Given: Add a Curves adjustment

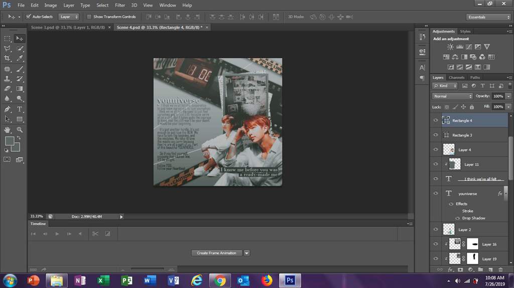Looking at the screenshot, I should (469, 47).
